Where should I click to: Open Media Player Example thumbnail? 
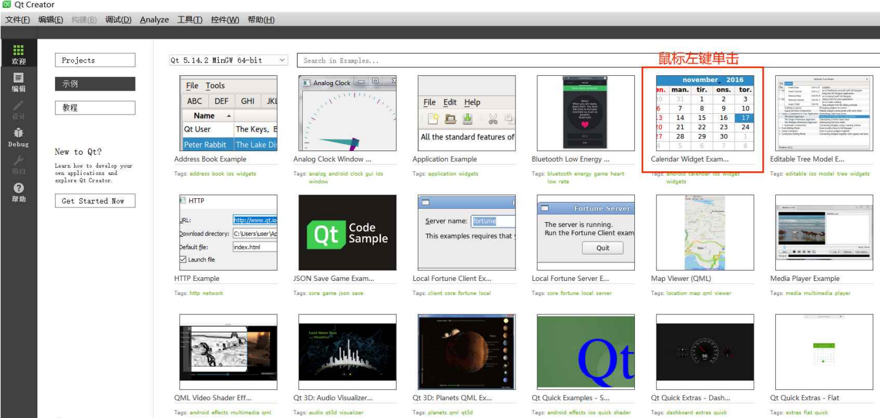824,233
